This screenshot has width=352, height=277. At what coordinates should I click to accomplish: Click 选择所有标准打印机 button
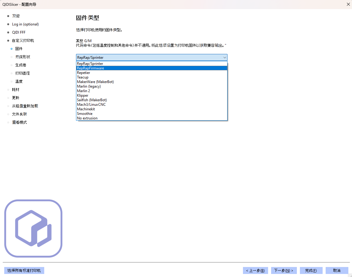(x=24, y=271)
